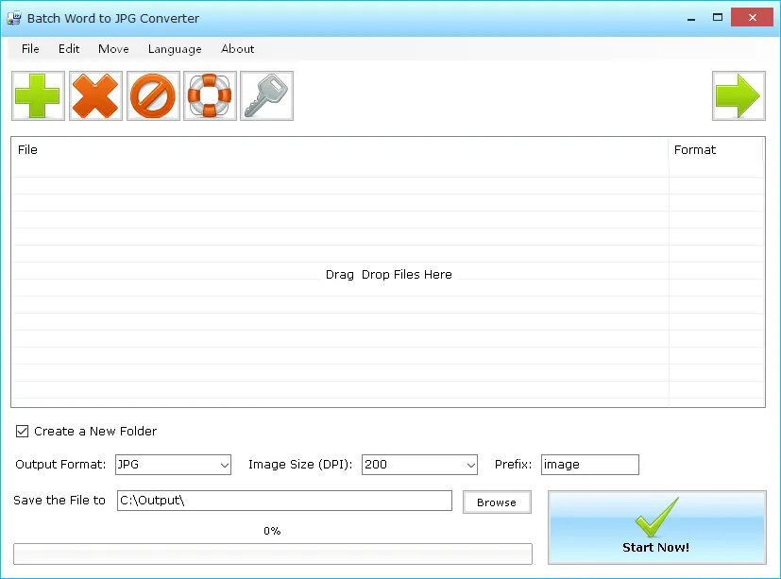Click the Drag Drop Files Here text
This screenshot has width=781, height=579.
click(388, 275)
